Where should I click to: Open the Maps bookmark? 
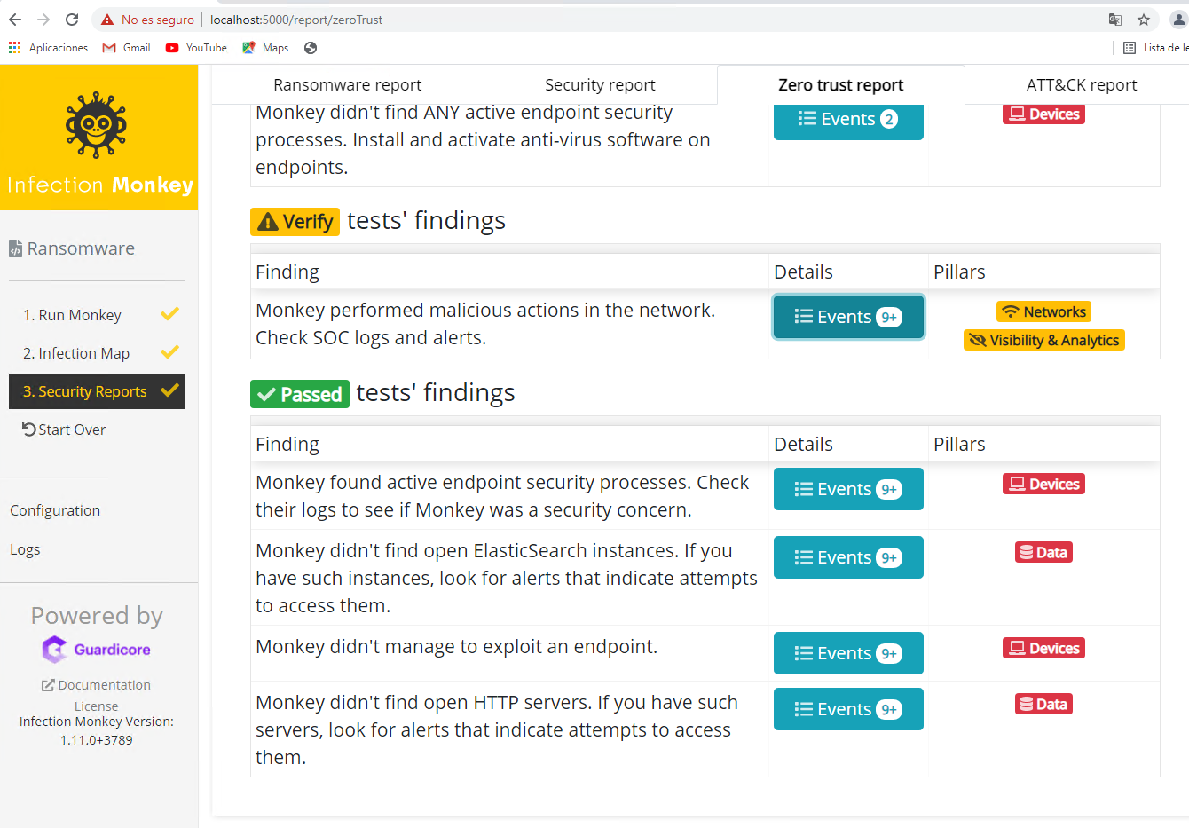[x=265, y=48]
